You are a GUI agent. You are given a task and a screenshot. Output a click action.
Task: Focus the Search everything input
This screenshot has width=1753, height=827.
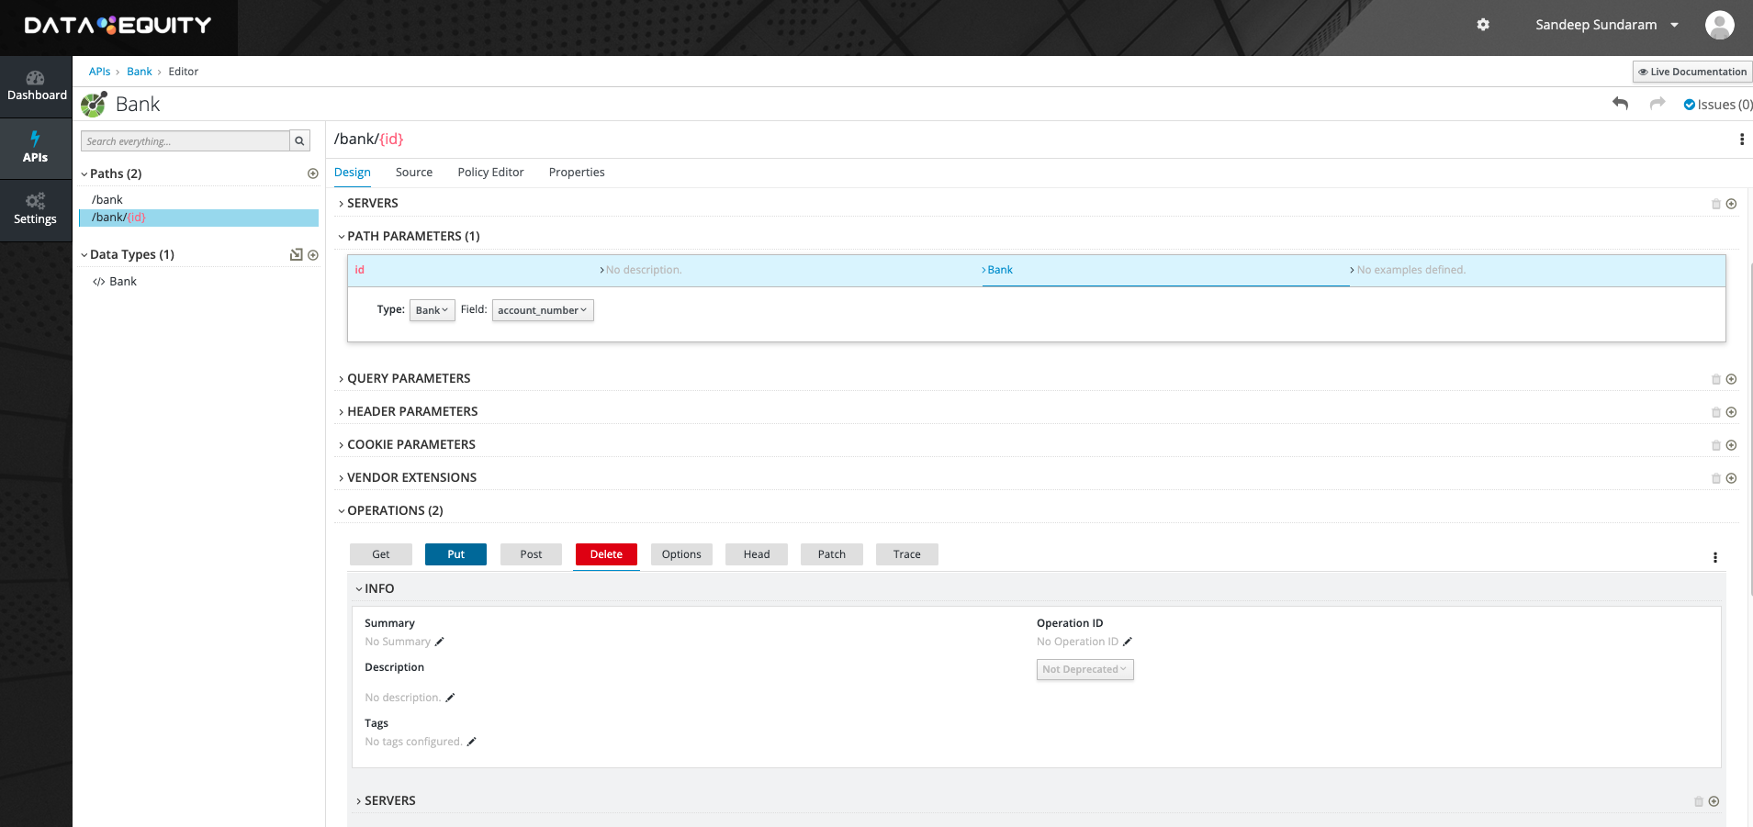(185, 141)
